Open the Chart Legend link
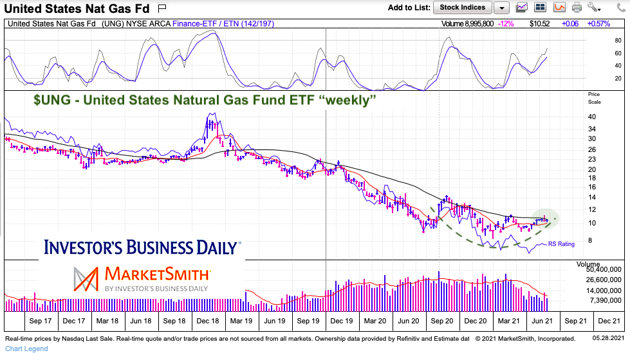Image resolution: width=630 pixels, height=353 pixels. point(26,348)
